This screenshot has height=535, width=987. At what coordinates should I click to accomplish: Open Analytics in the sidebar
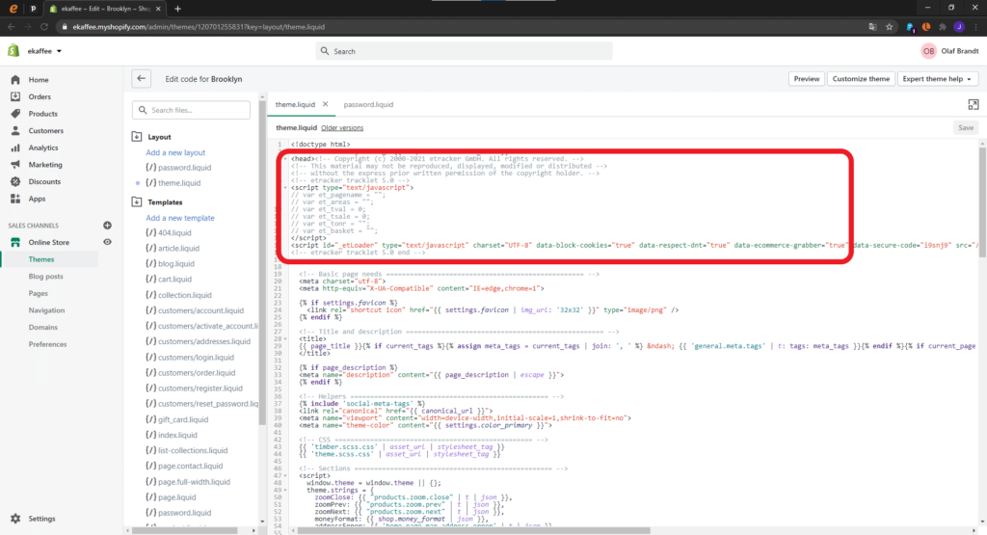[x=42, y=147]
